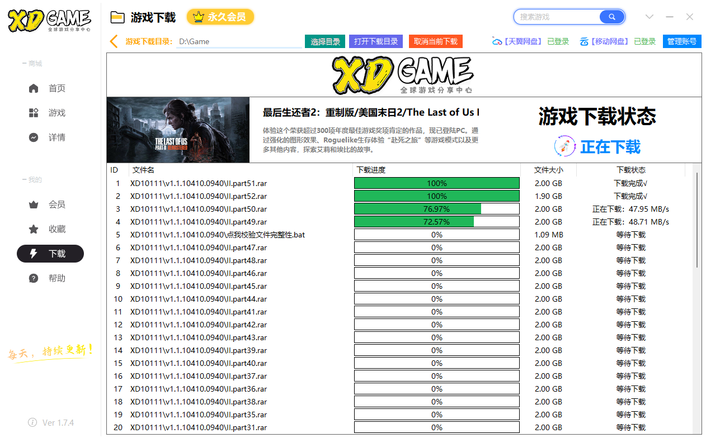Viewport: 706px width, 438px height.
Task: Open the 详情 details icon in sidebar
Action: 34,137
